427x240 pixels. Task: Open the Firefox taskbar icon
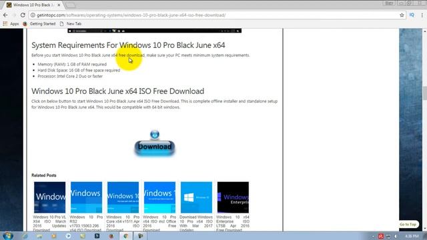pos(111,236)
